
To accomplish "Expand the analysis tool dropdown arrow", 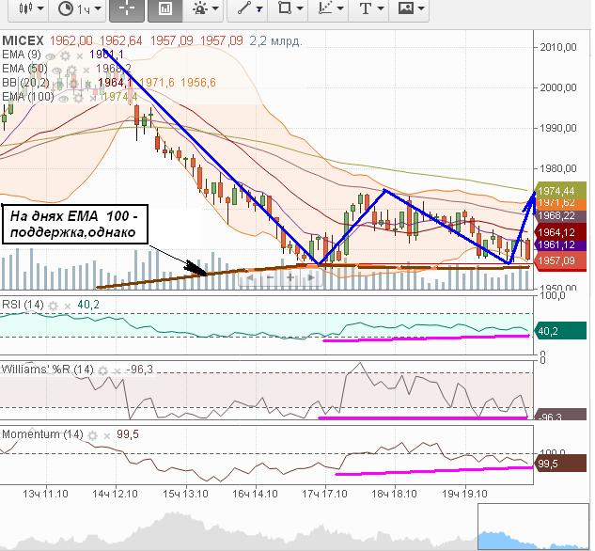I will [340, 8].
